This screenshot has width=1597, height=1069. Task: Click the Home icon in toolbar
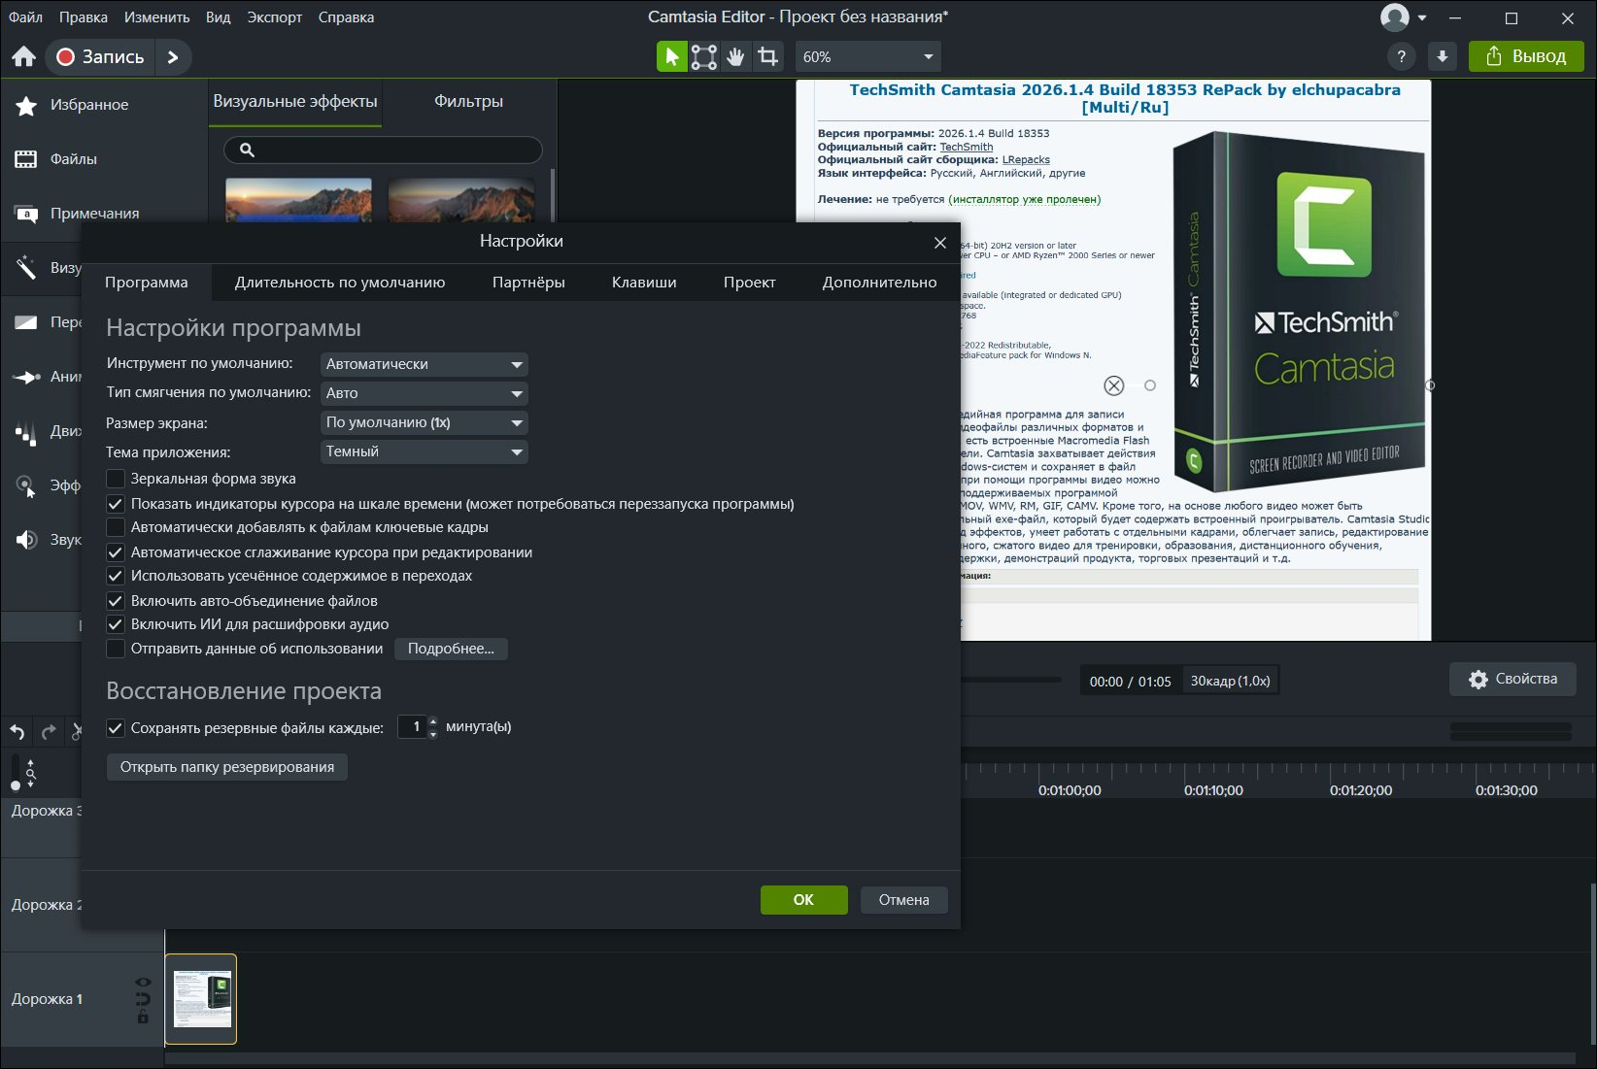[24, 56]
